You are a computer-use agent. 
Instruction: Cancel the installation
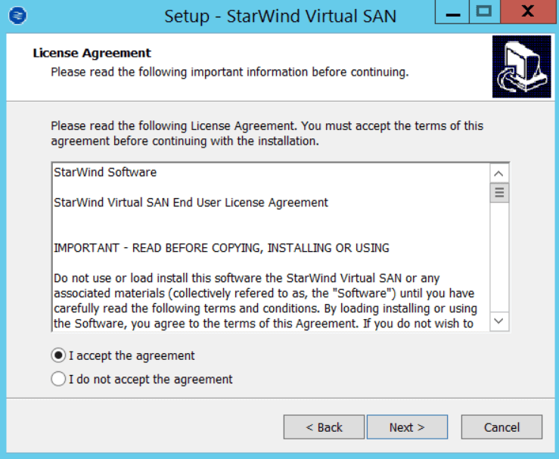(502, 427)
